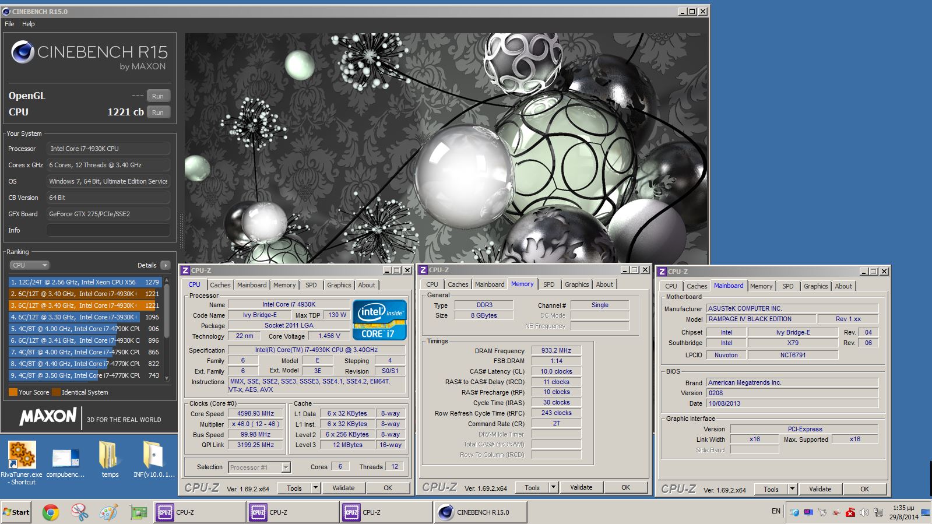Click the empty Info field in Cinebench
932x524 pixels.
[x=108, y=230]
